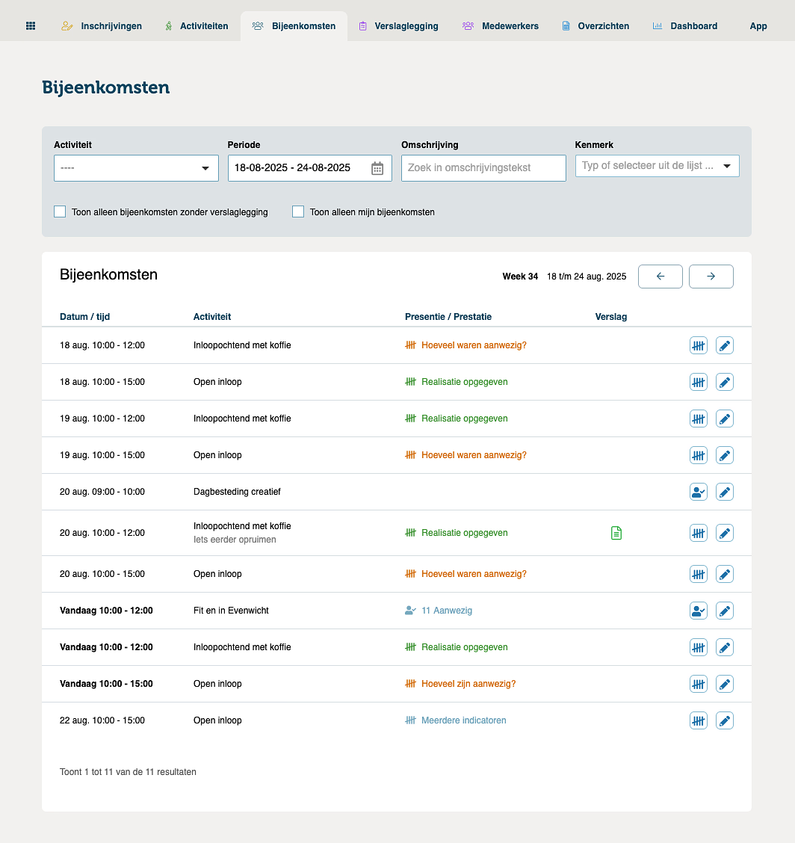Open the Activiteiten tab
The width and height of the screenshot is (795, 843).
(197, 26)
